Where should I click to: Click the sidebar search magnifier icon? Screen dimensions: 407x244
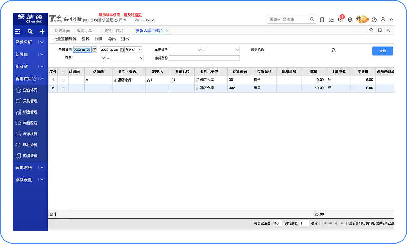pos(30,31)
